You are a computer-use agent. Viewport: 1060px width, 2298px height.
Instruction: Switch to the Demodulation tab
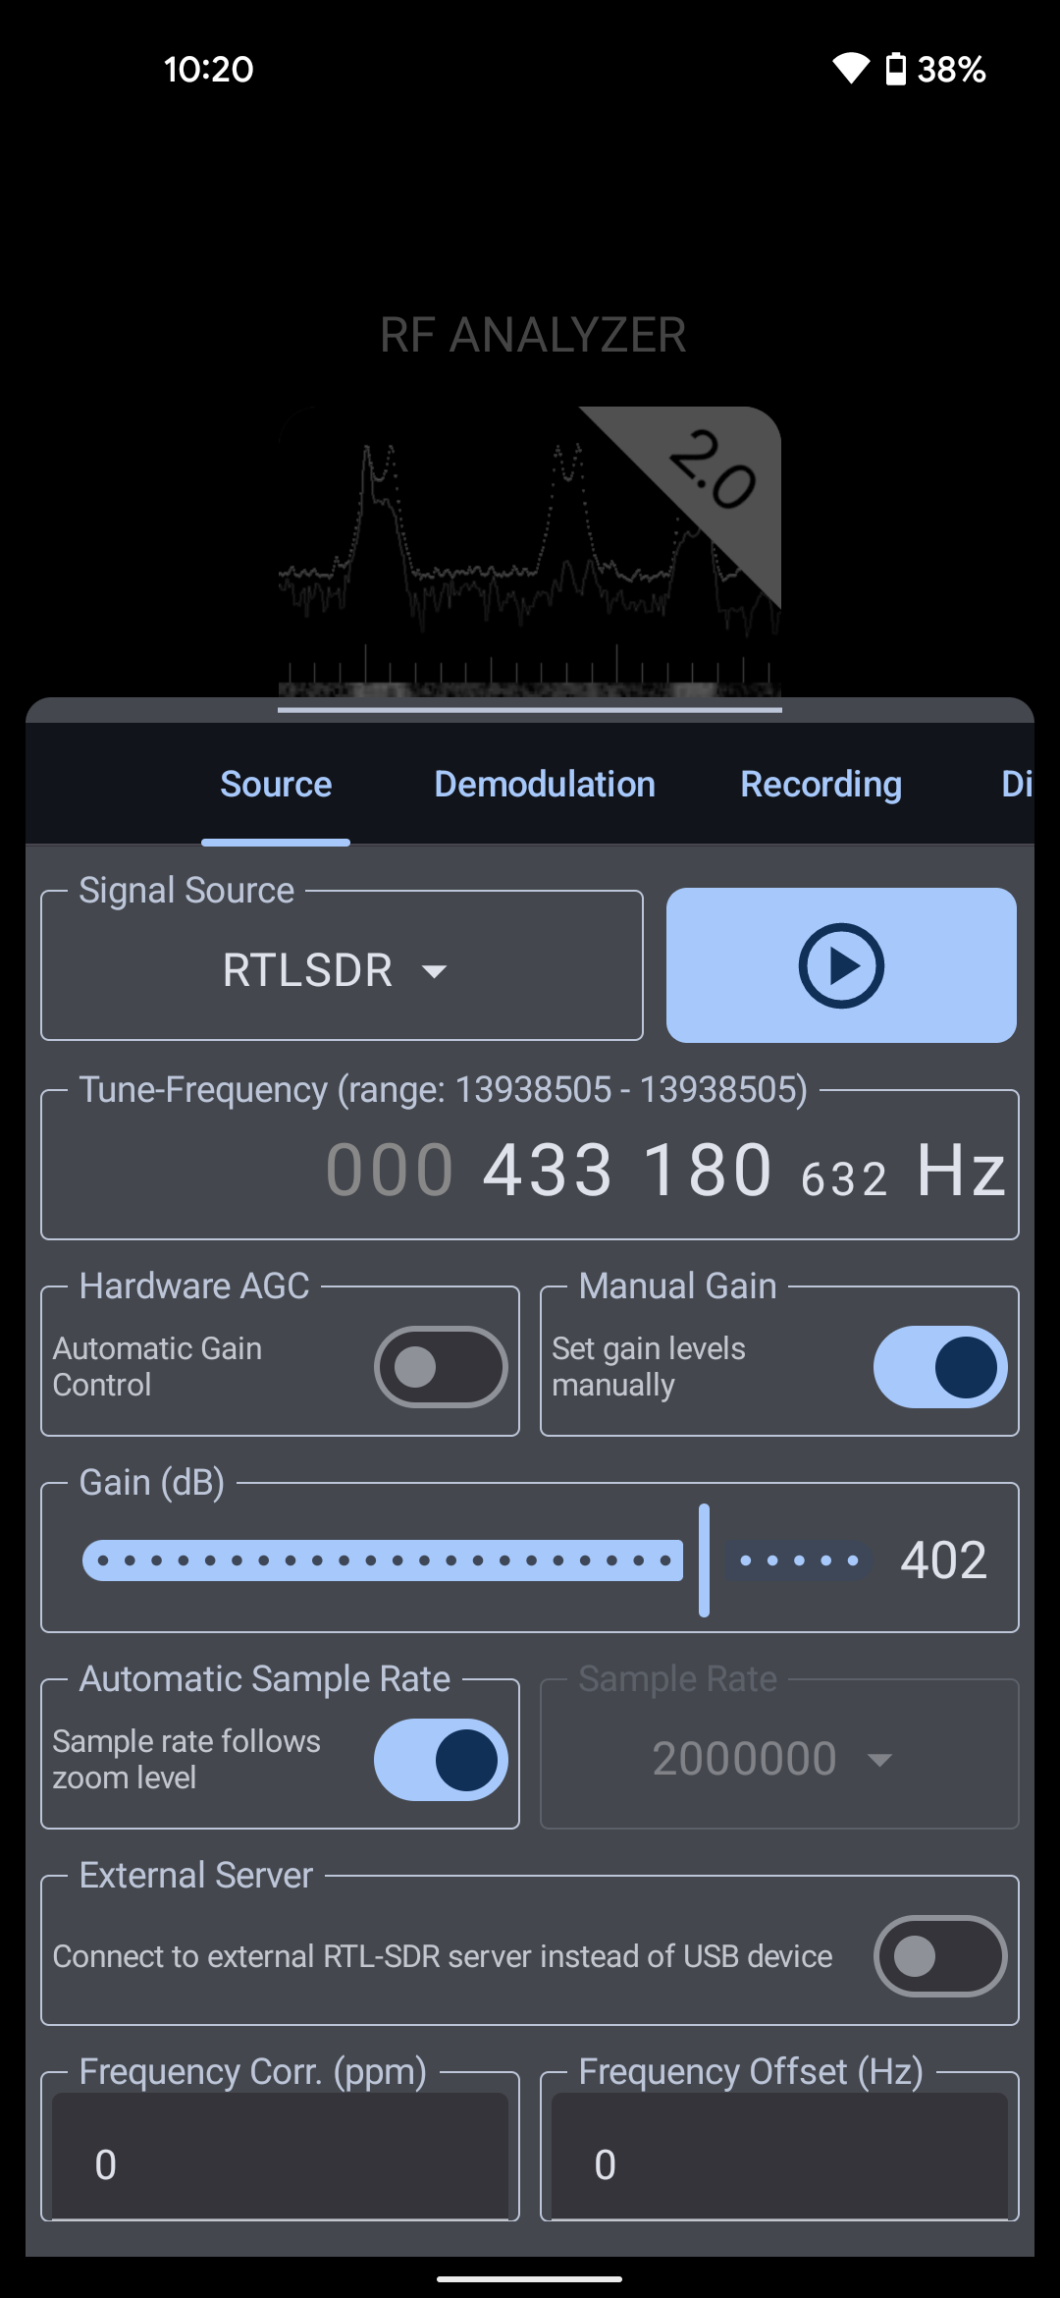(545, 785)
